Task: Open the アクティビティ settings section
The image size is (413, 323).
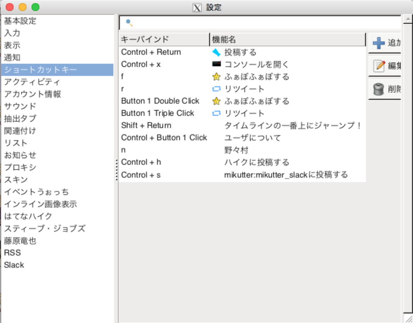Action: (57, 82)
